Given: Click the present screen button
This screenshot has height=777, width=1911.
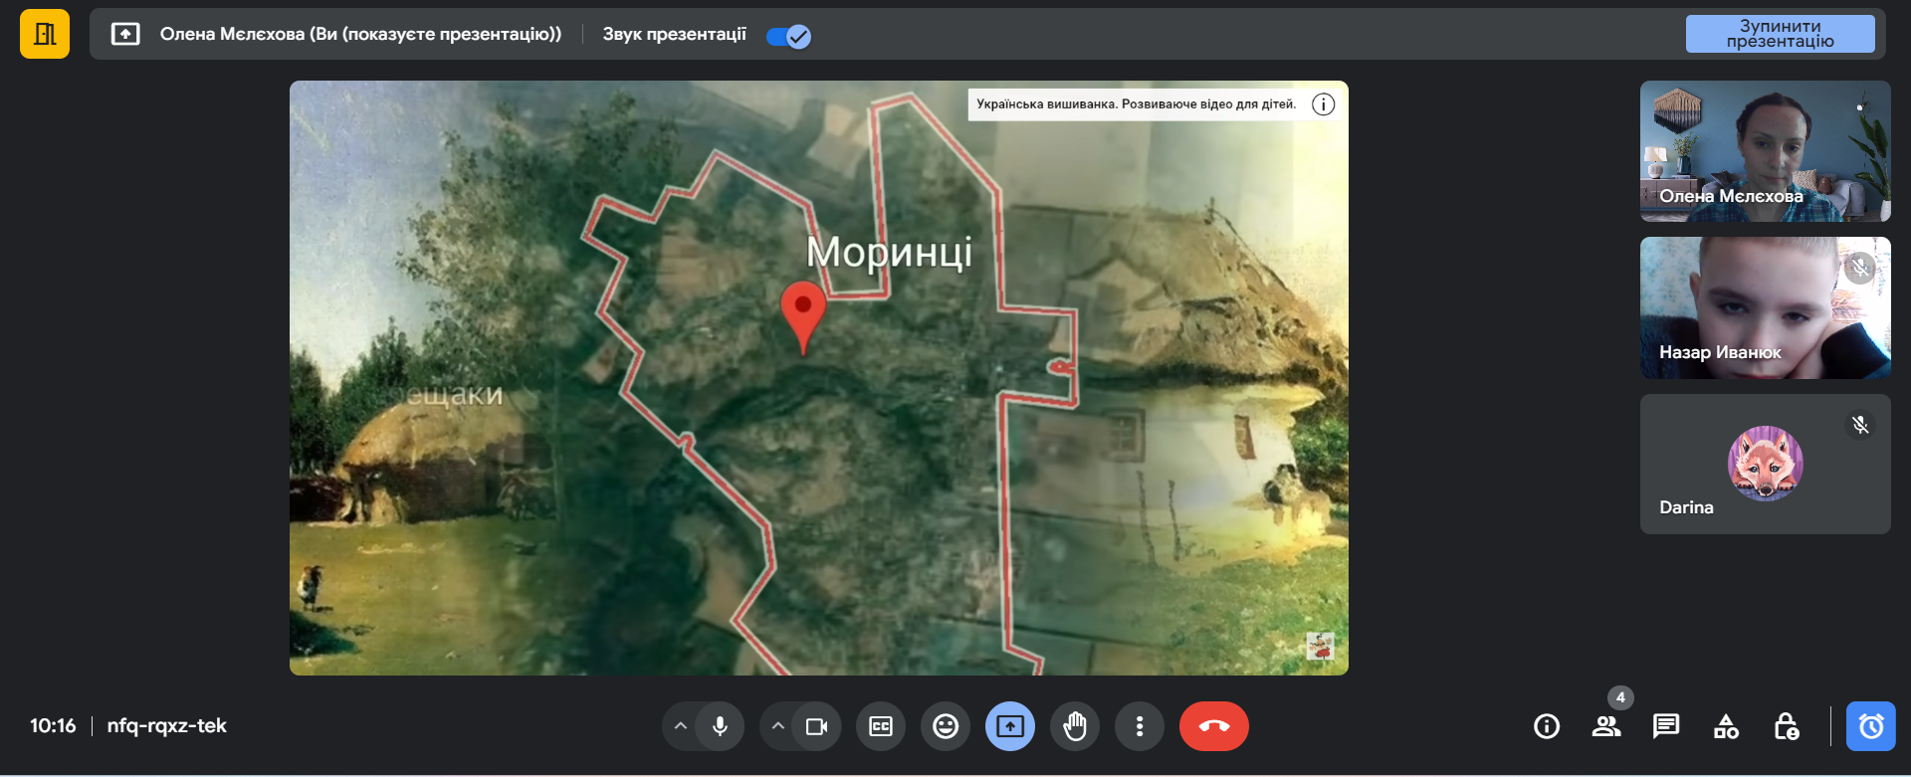Looking at the screenshot, I should click(x=1010, y=726).
